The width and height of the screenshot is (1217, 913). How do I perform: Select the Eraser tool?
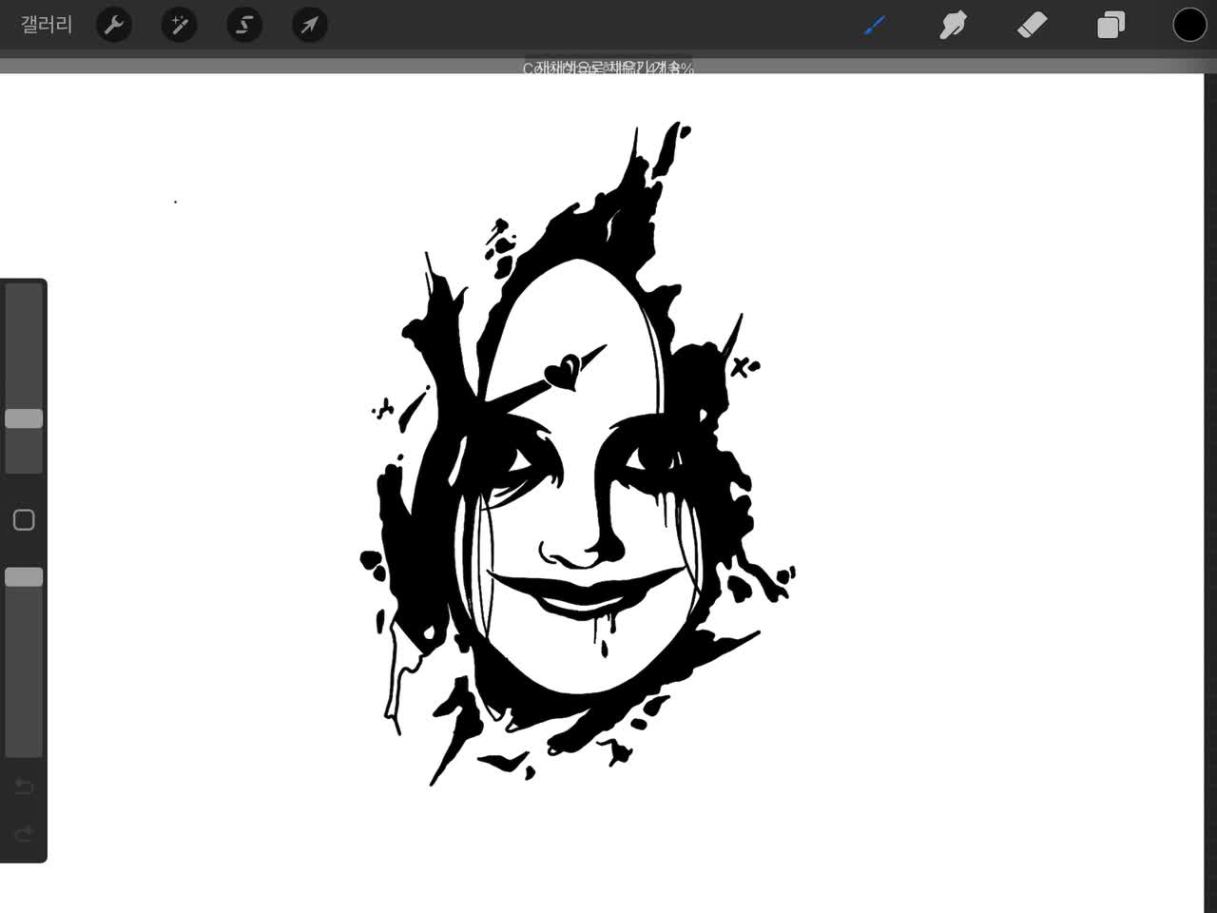point(1033,25)
